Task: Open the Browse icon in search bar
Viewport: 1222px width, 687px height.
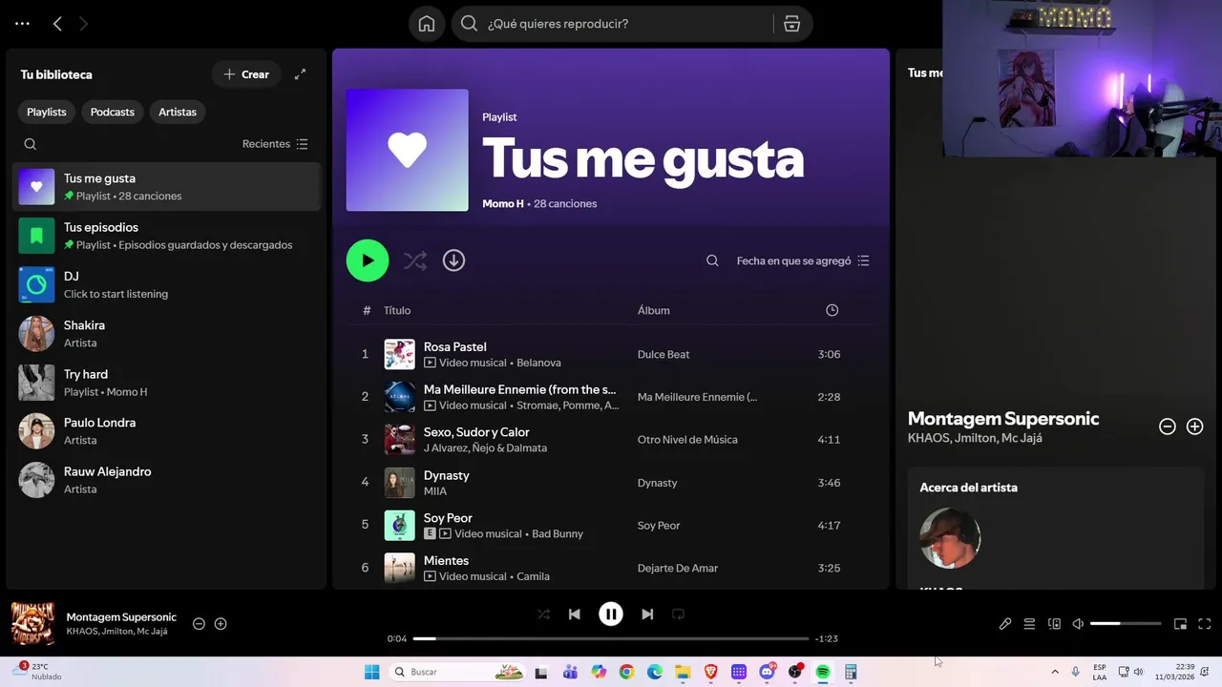Action: (x=791, y=24)
